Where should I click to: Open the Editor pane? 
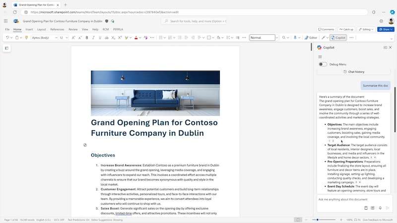pos(311,38)
